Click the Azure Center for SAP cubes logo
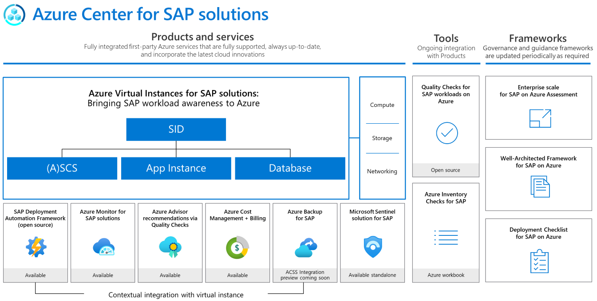This screenshot has height=301, width=597. 15,14
